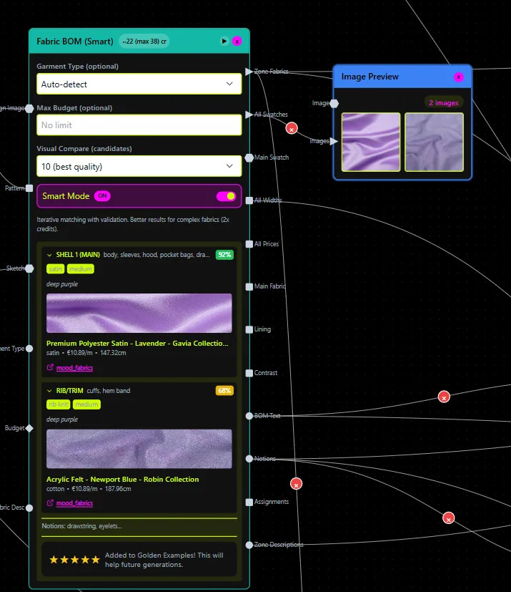Click the Budget input port
The height and width of the screenshot is (592, 511).
pos(29,428)
